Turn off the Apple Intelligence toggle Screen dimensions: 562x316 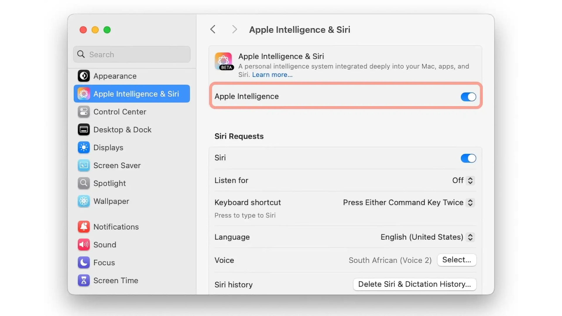(x=468, y=97)
